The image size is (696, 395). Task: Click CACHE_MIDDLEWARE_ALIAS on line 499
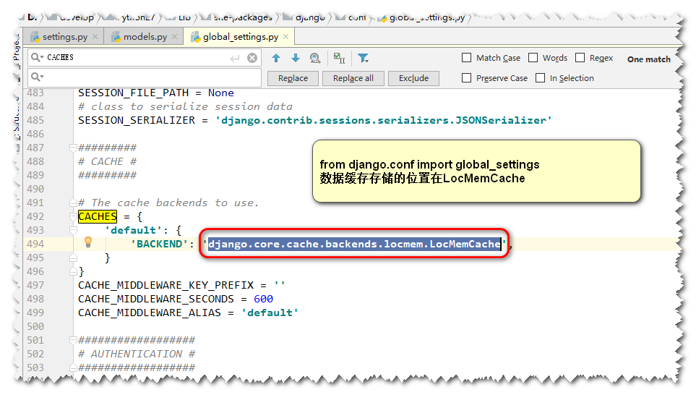point(150,313)
